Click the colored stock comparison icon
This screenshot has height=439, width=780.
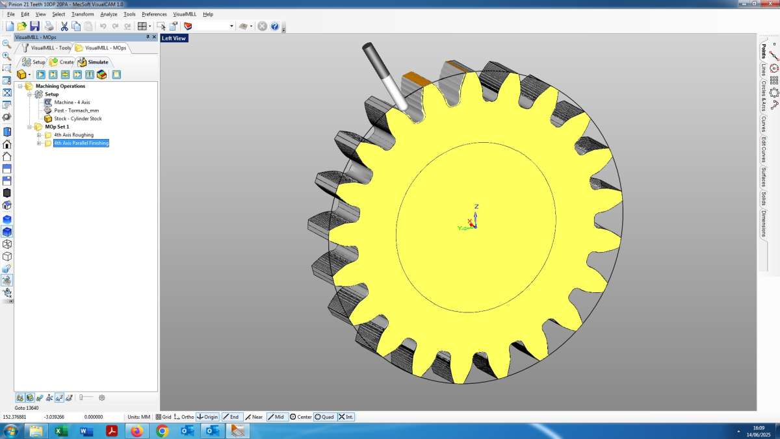click(x=102, y=75)
